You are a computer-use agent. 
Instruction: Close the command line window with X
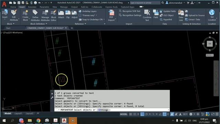click(52, 94)
